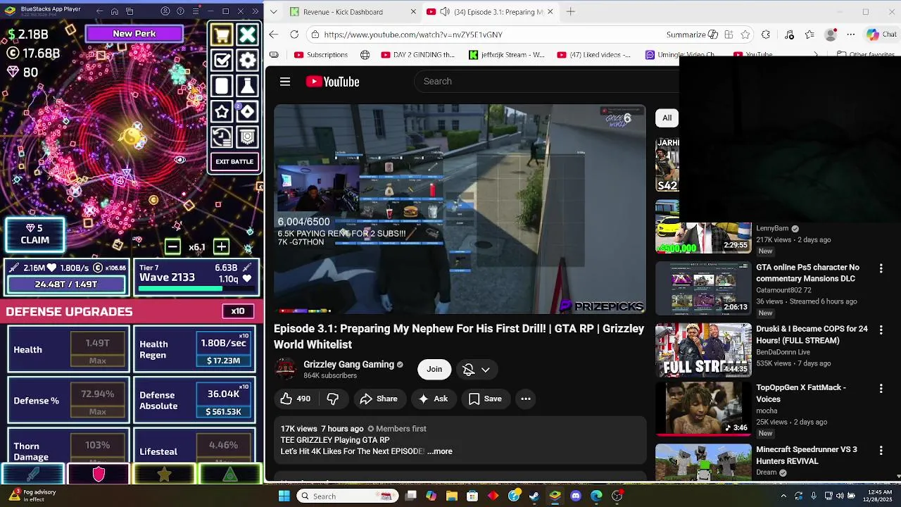Dislike the video

[x=332, y=399]
